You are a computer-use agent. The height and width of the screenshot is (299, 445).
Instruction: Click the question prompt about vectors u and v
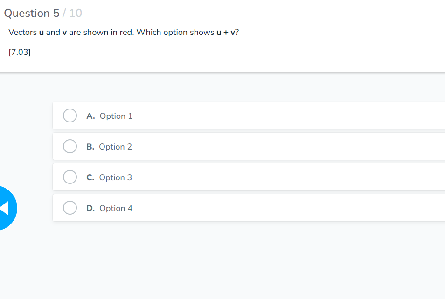[124, 32]
